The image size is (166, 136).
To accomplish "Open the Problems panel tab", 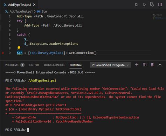I will coord(12,65).
